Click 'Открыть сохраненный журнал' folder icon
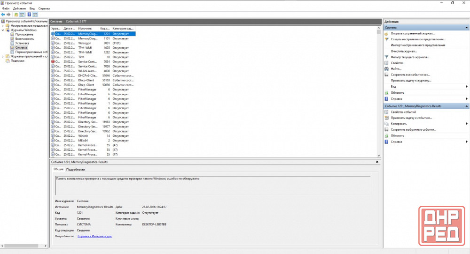The height and width of the screenshot is (254, 470). pyautogui.click(x=386, y=34)
